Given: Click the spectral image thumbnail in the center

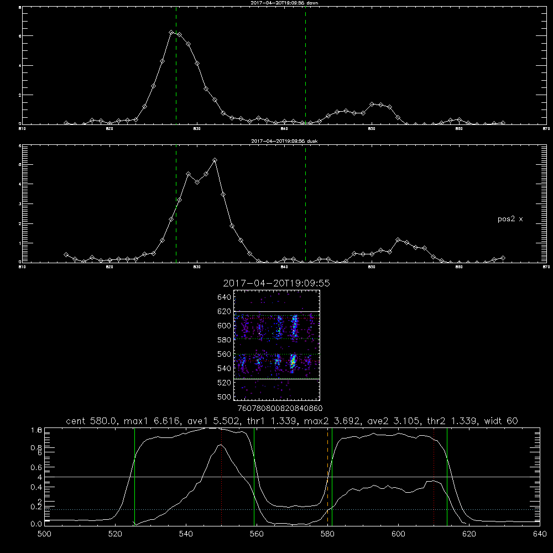Looking at the screenshot, I should point(277,345).
